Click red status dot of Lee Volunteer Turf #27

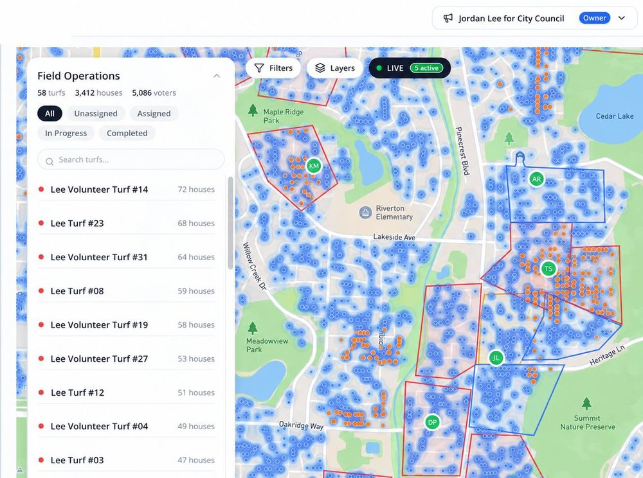(41, 358)
